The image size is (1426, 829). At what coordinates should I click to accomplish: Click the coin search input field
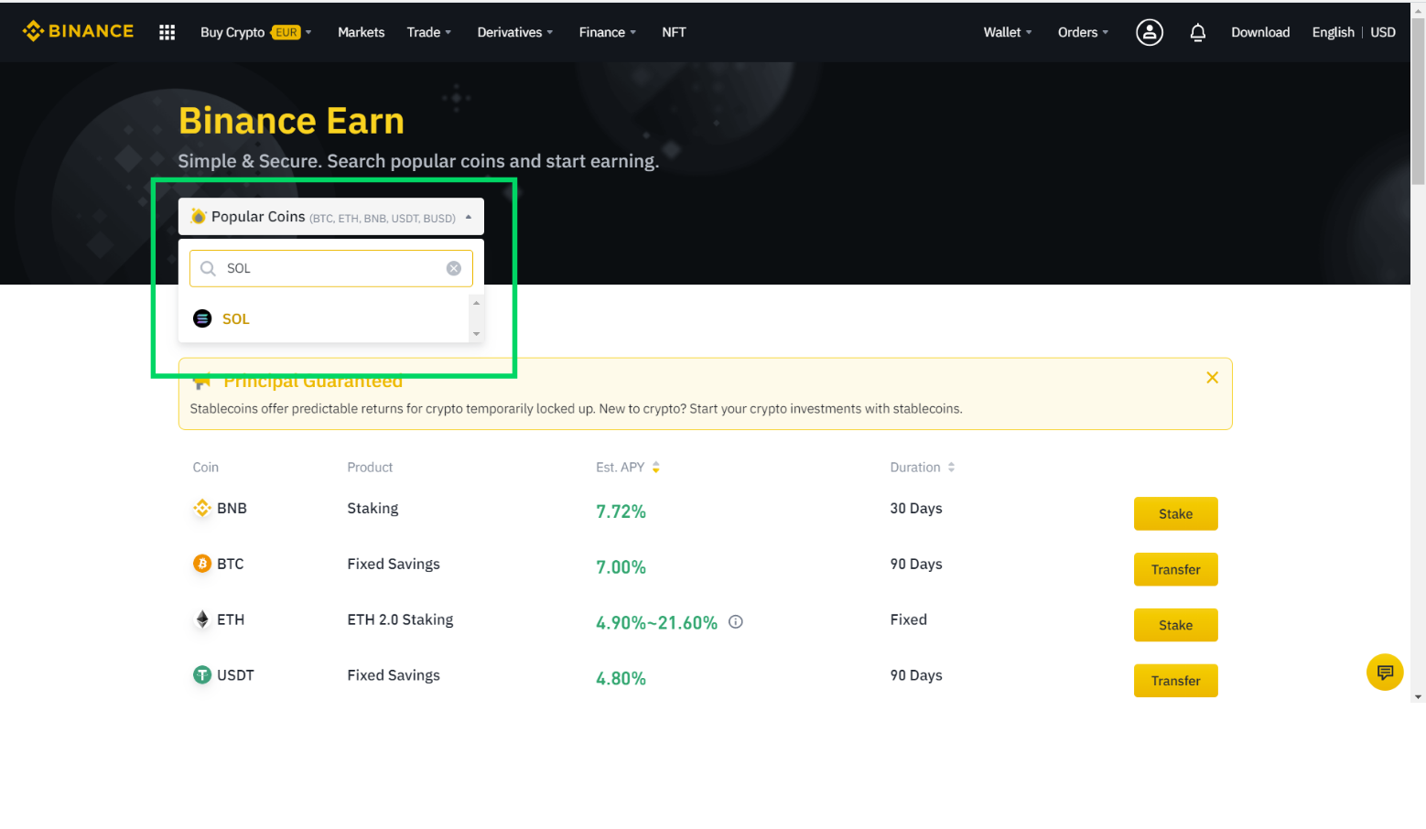331,268
